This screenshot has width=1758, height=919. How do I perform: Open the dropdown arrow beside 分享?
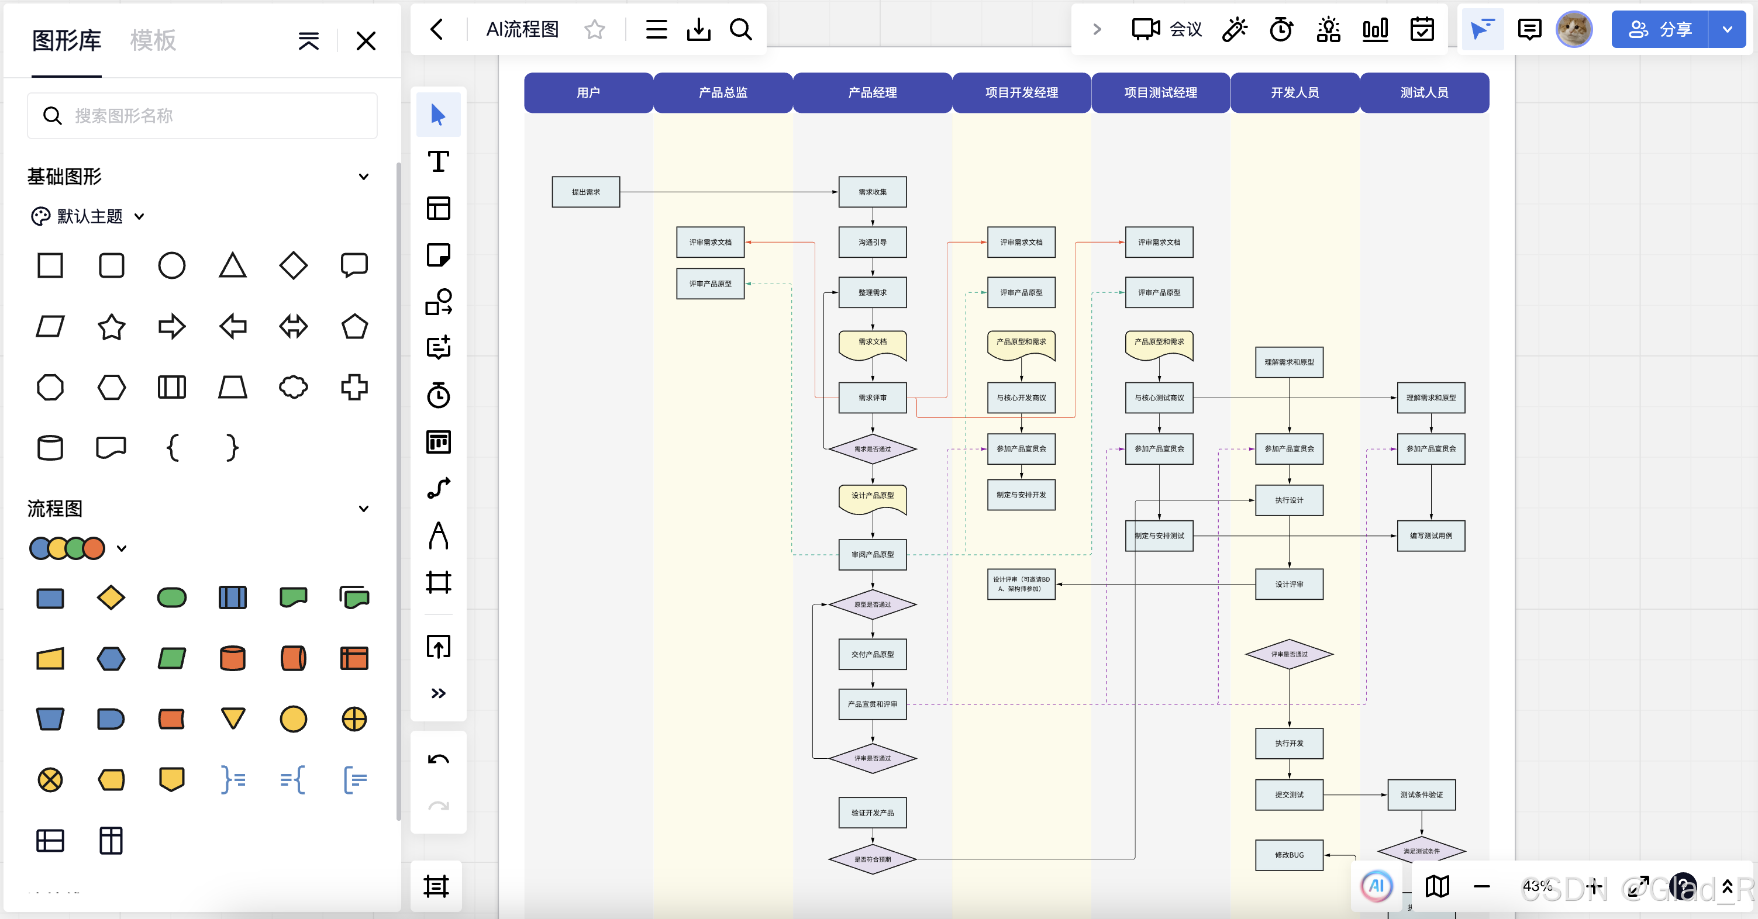(x=1726, y=29)
